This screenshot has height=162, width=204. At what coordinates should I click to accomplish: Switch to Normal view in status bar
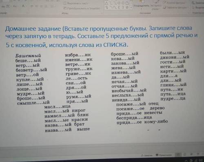click(178, 155)
